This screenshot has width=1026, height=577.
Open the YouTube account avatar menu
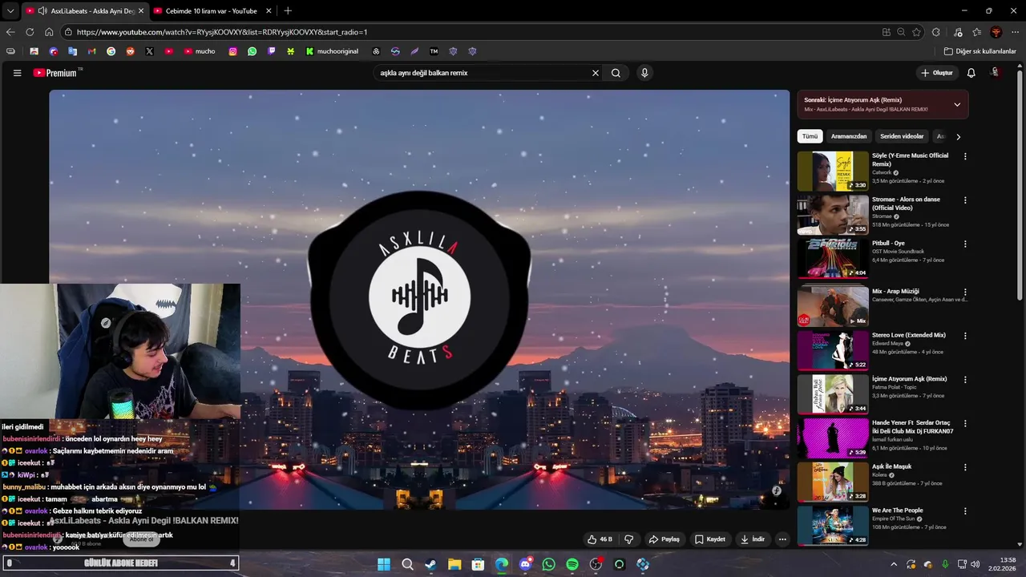996,72
